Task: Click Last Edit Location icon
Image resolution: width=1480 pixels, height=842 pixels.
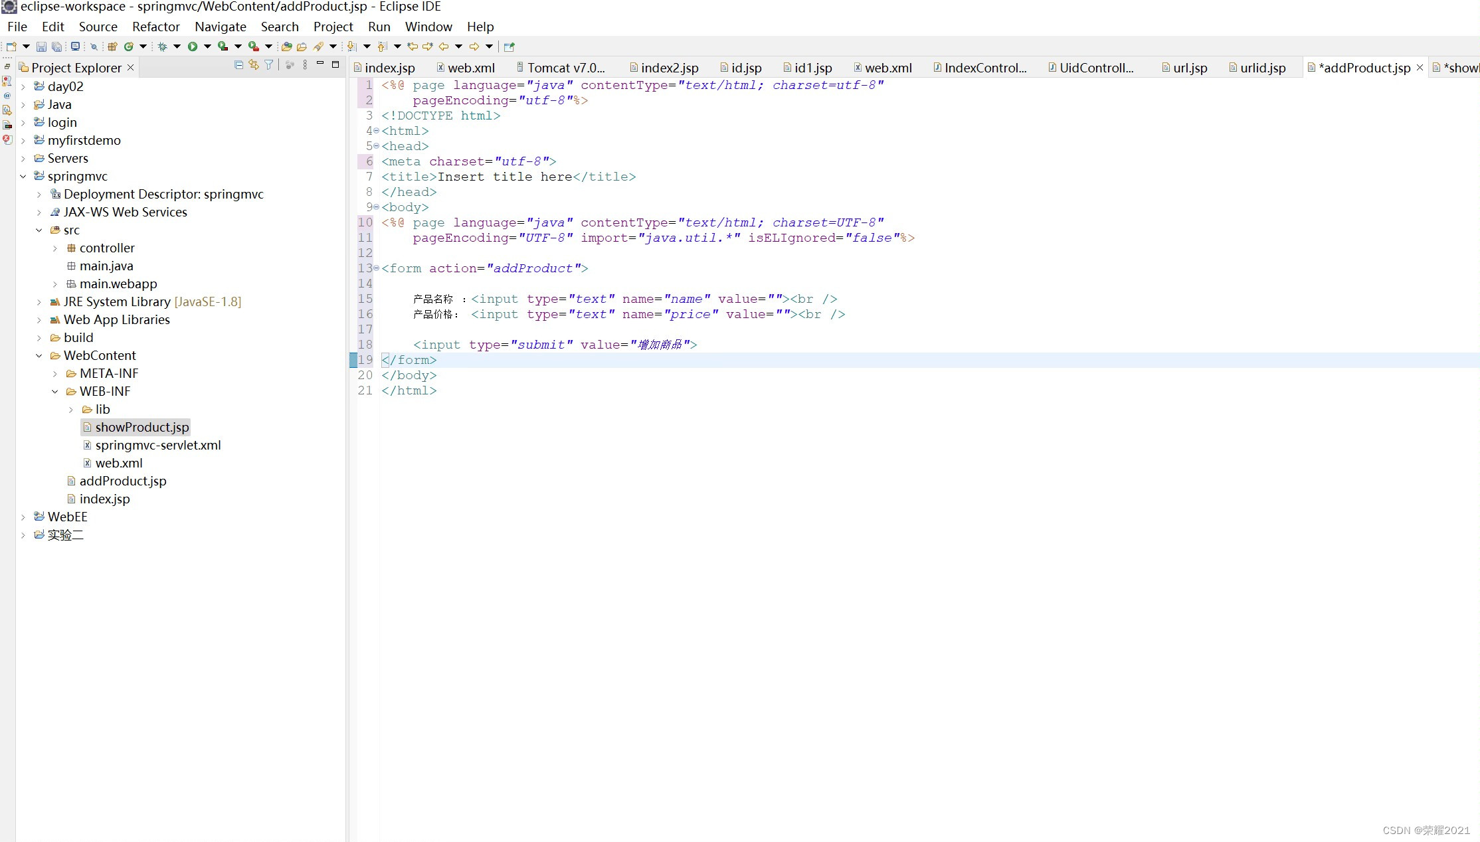Action: coord(413,46)
